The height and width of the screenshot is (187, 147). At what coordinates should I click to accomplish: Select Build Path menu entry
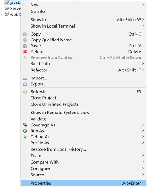click(x=84, y=64)
